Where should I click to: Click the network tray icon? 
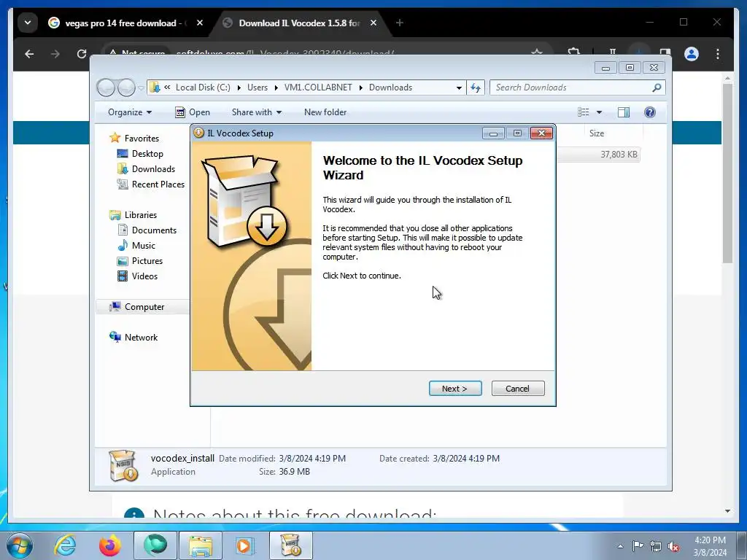(656, 546)
